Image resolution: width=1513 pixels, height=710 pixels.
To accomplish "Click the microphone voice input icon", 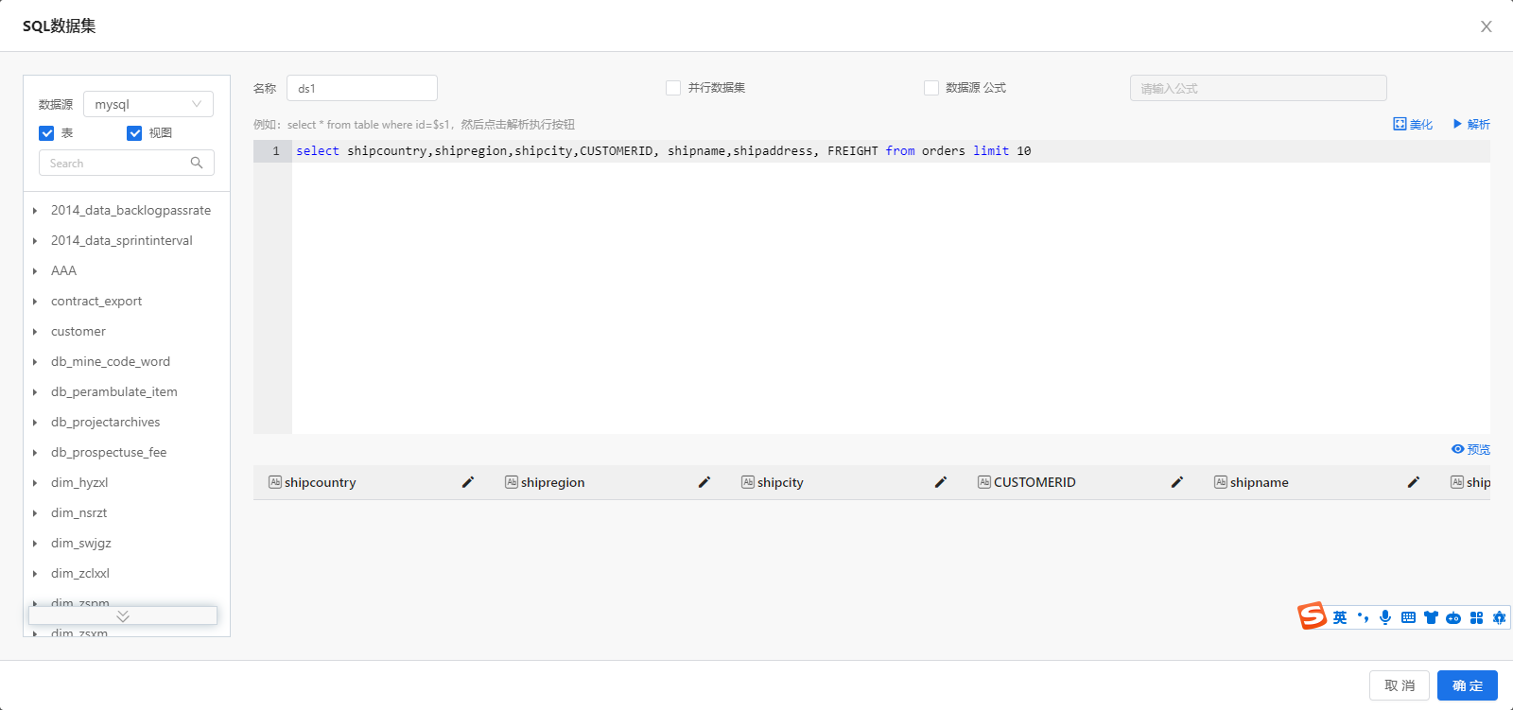I will click(1385, 617).
